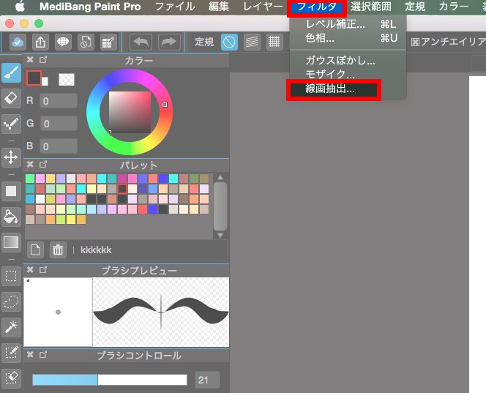
Task: Select the Magic wand tool
Action: (x=11, y=326)
